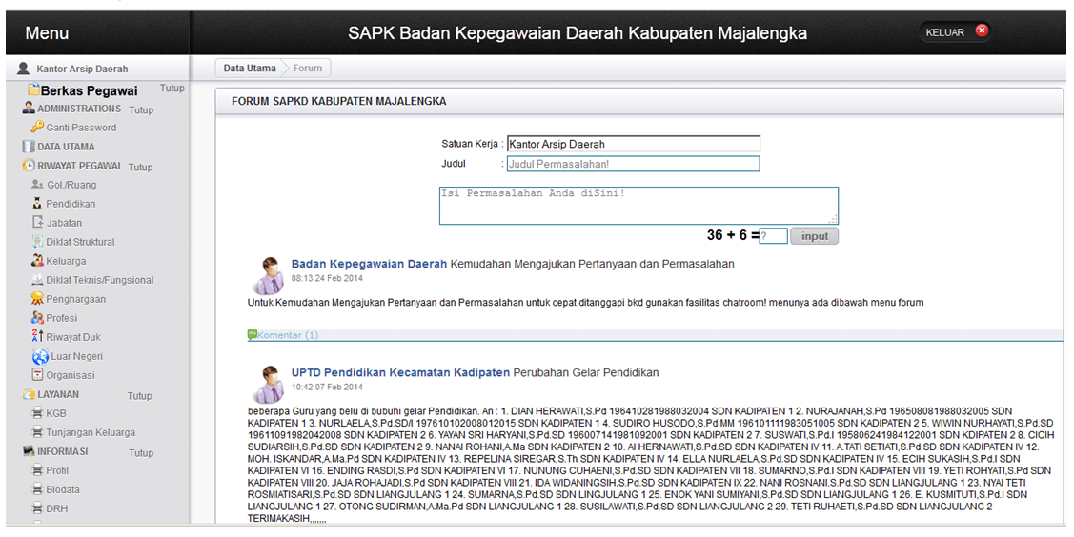
Task: Click the Ganti Password key icon
Action: (x=37, y=127)
